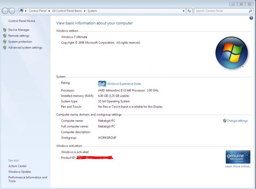Open the address bar history dropdown
The height and width of the screenshot is (189, 256).
pos(184,11)
